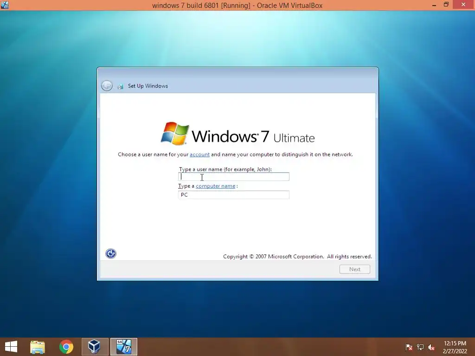This screenshot has height=356, width=475.
Task: Click the muted volume tray icon
Action: coord(431,347)
